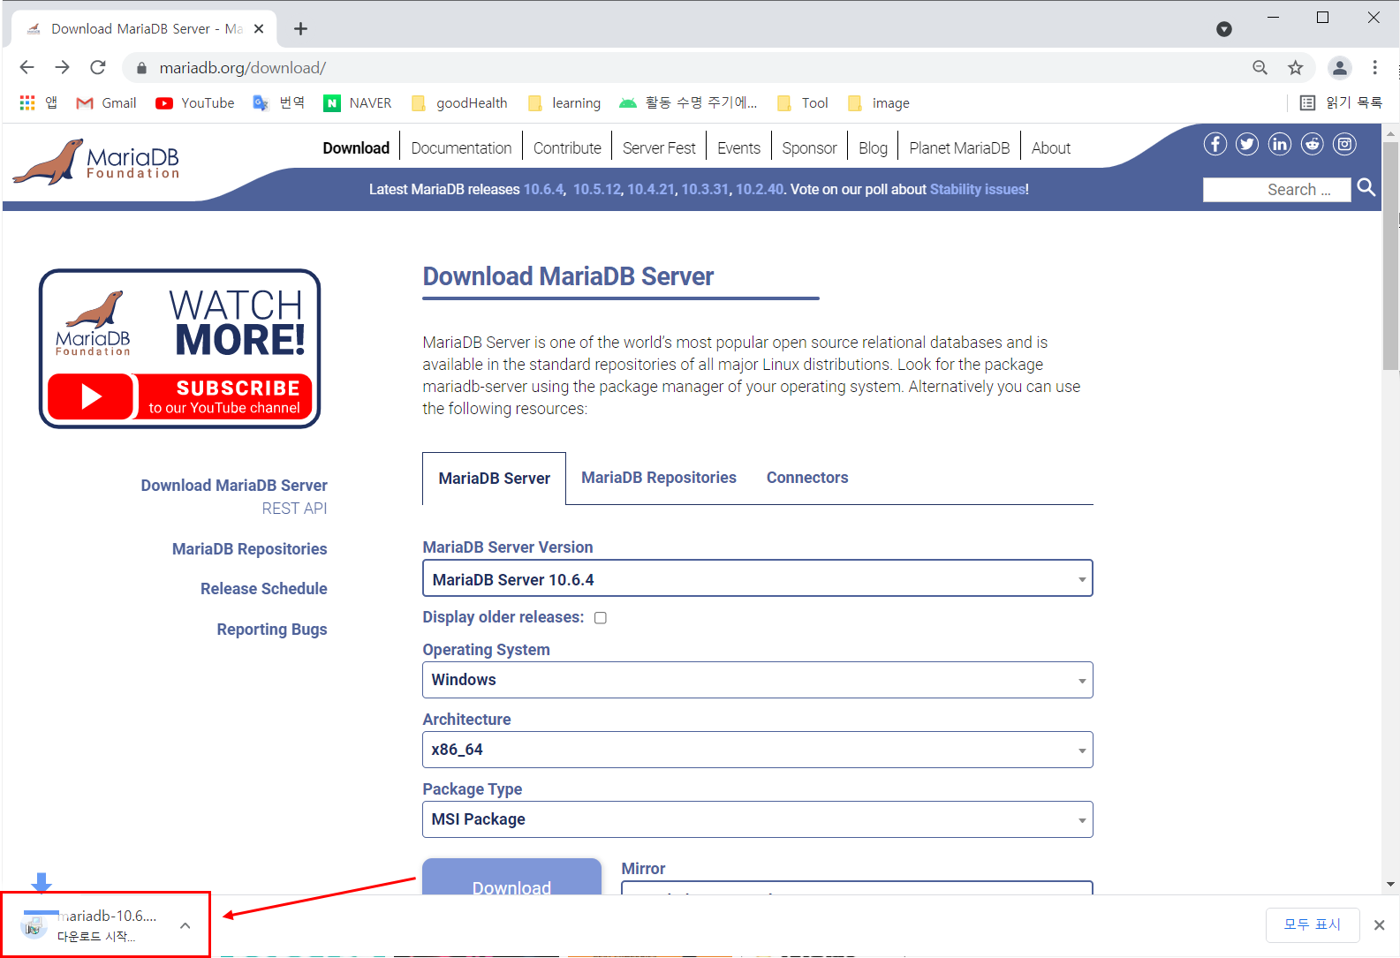Expand the MariaDB Server Version dropdown
The height and width of the screenshot is (958, 1400).
pos(758,578)
